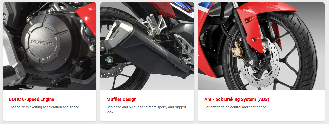This screenshot has height=124, width=329.
Task: Click the embossed HONDA logo on engine cover
Action: 42,43
